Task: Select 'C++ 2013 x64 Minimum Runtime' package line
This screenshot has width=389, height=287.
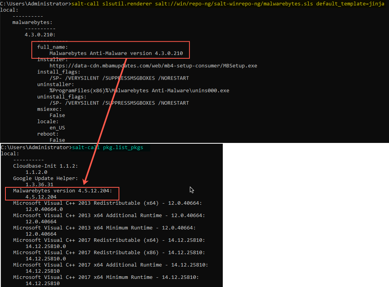Action: pyautogui.click(x=104, y=228)
